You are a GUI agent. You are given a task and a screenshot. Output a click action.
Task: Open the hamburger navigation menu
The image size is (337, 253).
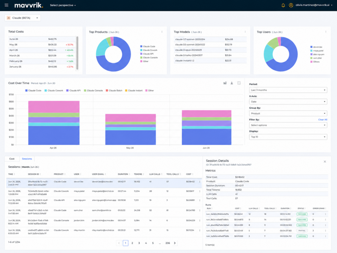pyautogui.click(x=7, y=5)
